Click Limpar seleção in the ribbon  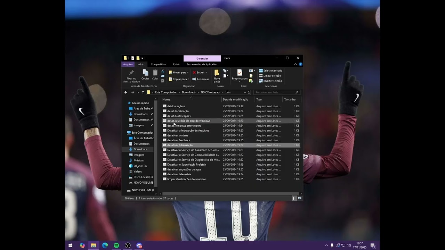click(x=270, y=76)
